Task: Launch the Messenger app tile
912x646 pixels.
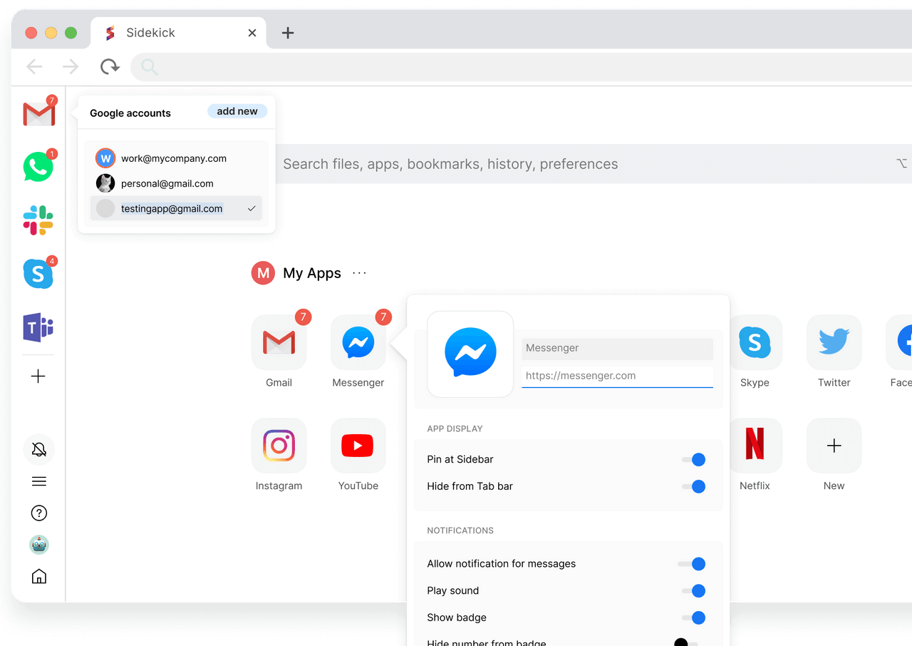Action: (358, 342)
